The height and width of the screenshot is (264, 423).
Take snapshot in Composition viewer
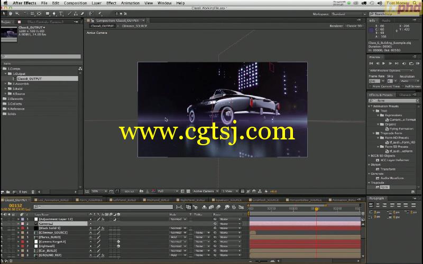[x=141, y=191]
